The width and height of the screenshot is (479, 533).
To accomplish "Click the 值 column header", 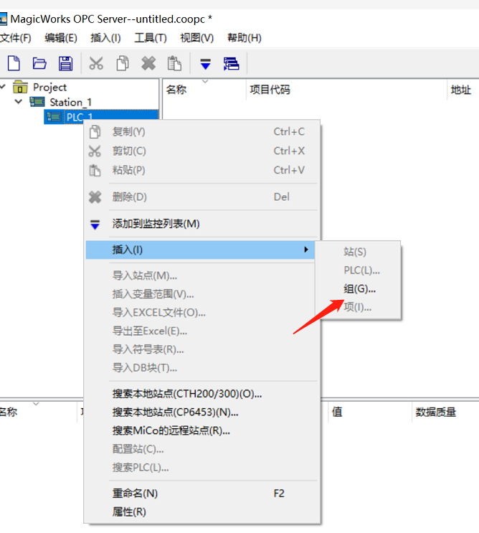I will 370,412.
